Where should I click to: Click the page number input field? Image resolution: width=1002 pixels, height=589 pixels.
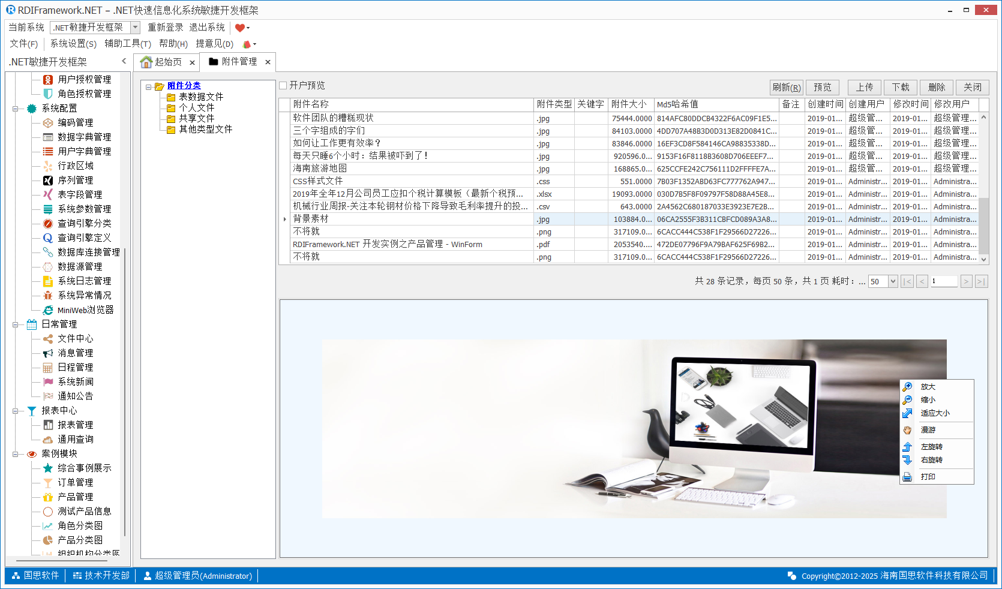tap(943, 281)
